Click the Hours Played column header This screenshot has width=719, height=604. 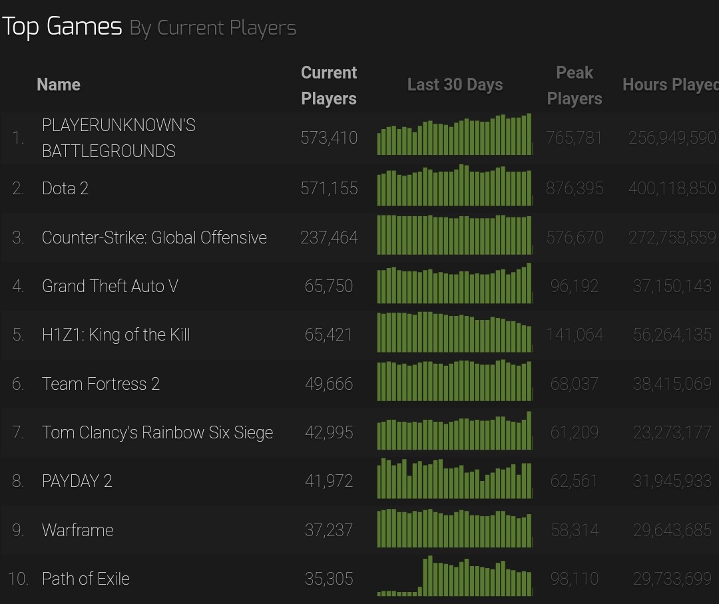670,85
